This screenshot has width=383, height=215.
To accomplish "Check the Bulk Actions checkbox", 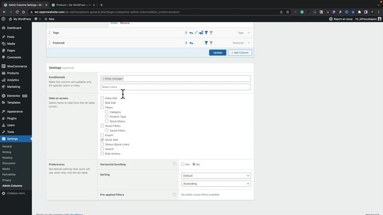I will tap(102, 153).
